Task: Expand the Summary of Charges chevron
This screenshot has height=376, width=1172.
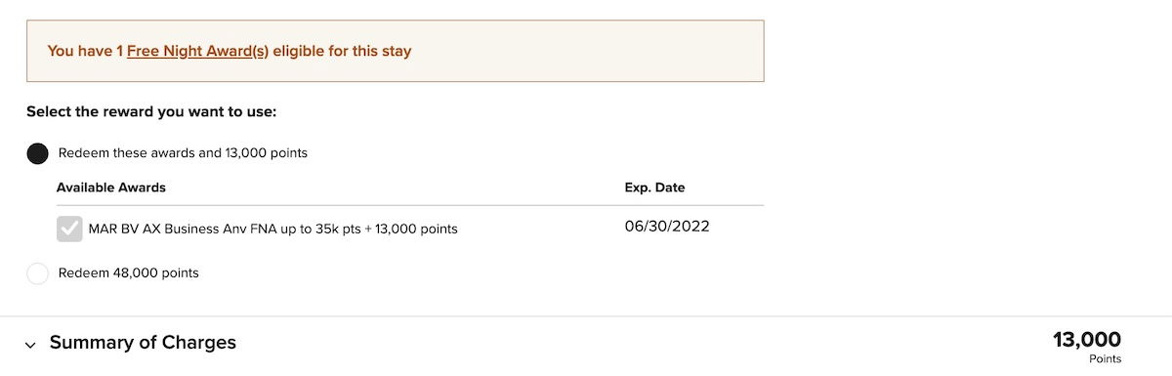Action: (x=30, y=345)
